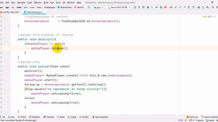Click the Attach Debugger to Android Process icon
This screenshot has height=122, width=218.
(x=161, y=7)
